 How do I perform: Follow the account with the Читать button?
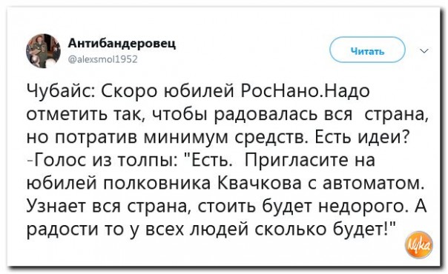367,50
